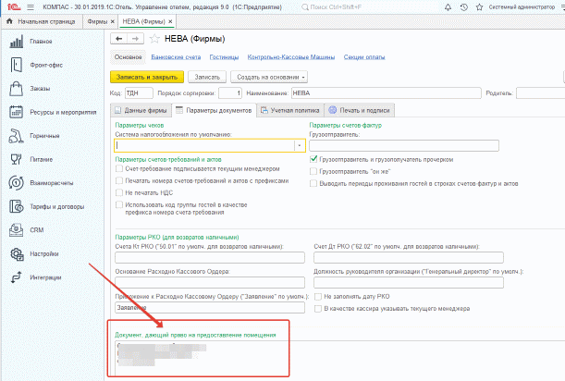
Task: Click the Порядок сортировки field
Action: pyautogui.click(x=230, y=93)
